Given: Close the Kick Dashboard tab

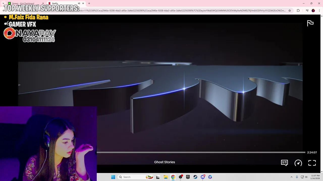Looking at the screenshot, I should (x=43, y=4).
